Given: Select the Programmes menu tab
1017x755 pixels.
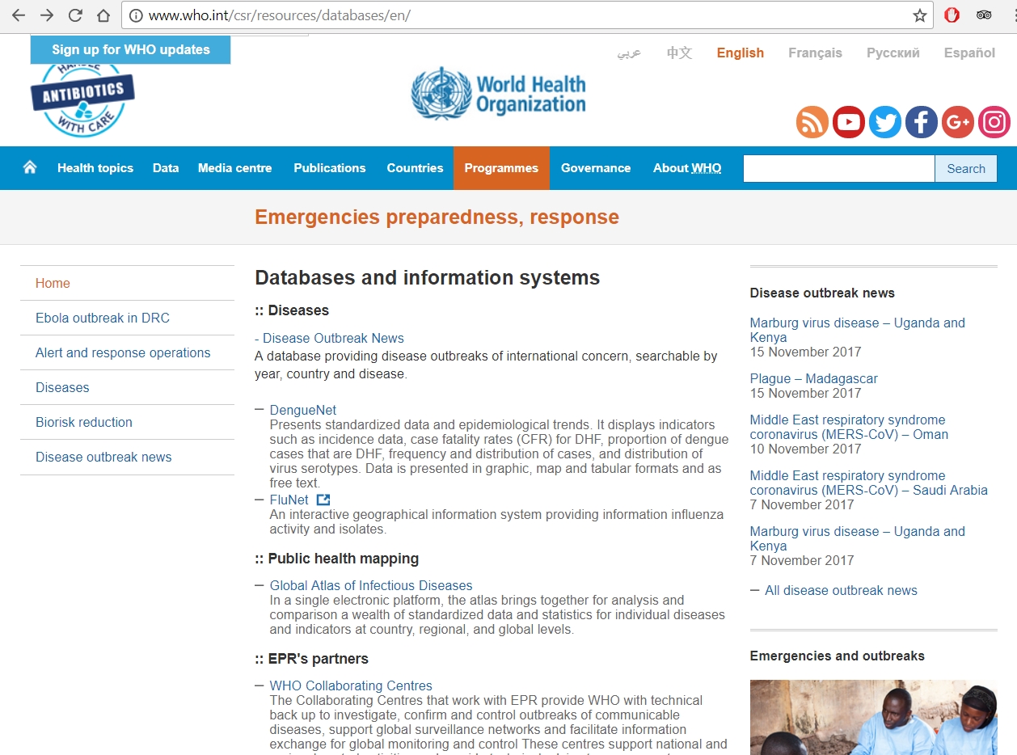Looking at the screenshot, I should (x=501, y=168).
